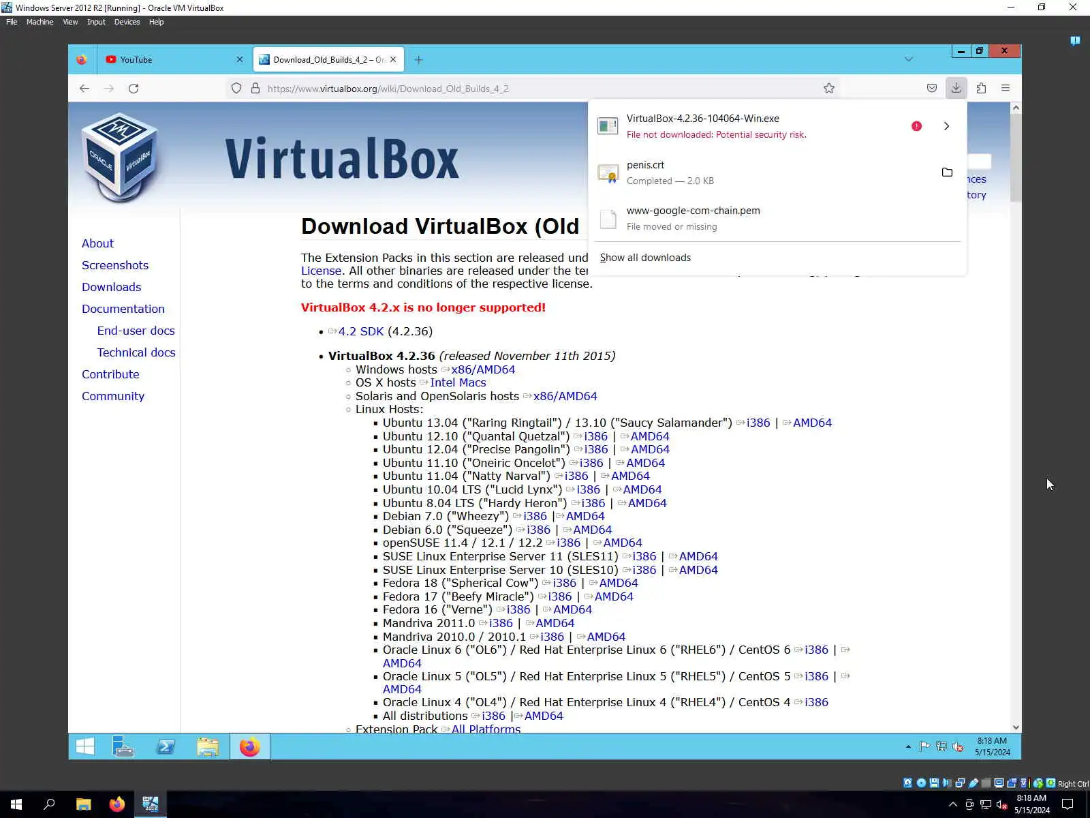Download the 4.2 SDK link
The width and height of the screenshot is (1090, 818).
tap(361, 331)
